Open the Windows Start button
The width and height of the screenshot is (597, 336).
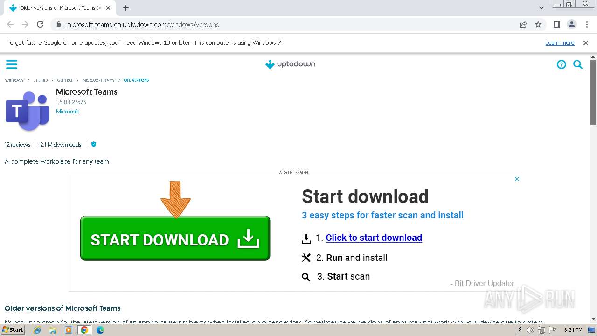click(13, 329)
